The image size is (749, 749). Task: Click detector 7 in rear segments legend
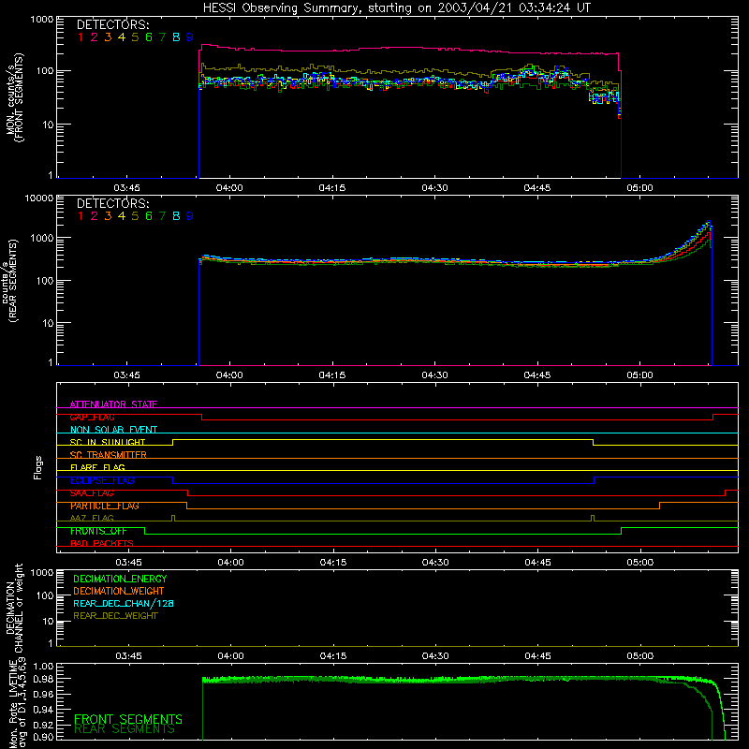(x=162, y=216)
